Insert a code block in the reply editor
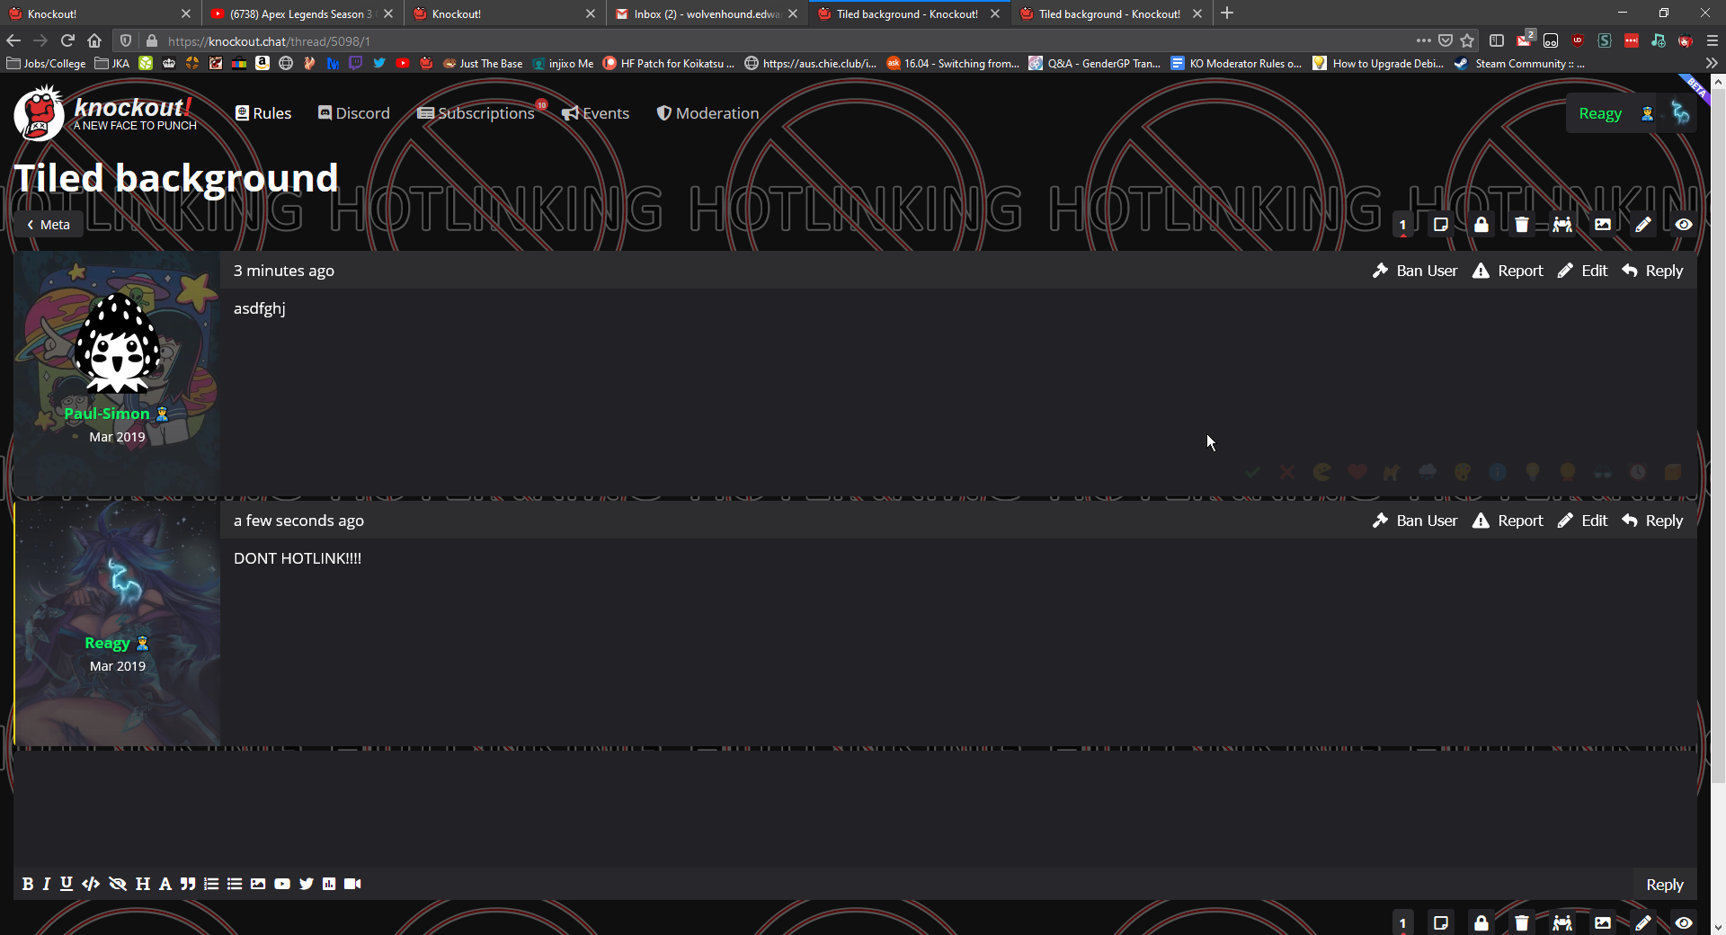Image resolution: width=1726 pixels, height=935 pixels. pos(91,884)
